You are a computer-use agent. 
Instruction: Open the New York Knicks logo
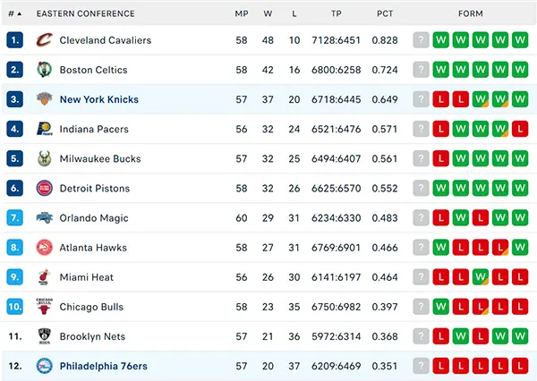[x=45, y=99]
